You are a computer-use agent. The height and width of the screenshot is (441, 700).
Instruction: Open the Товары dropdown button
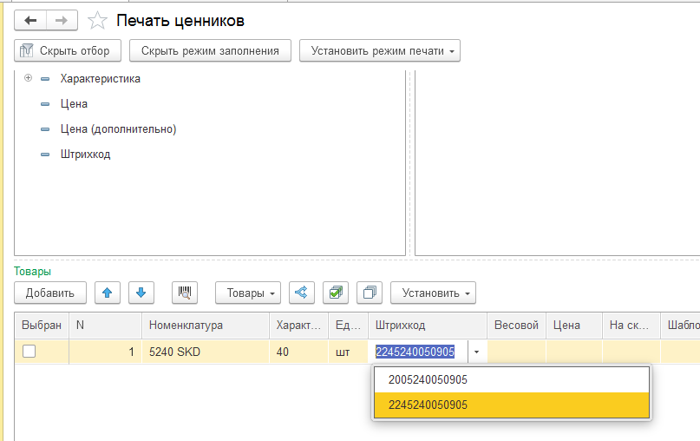click(247, 293)
